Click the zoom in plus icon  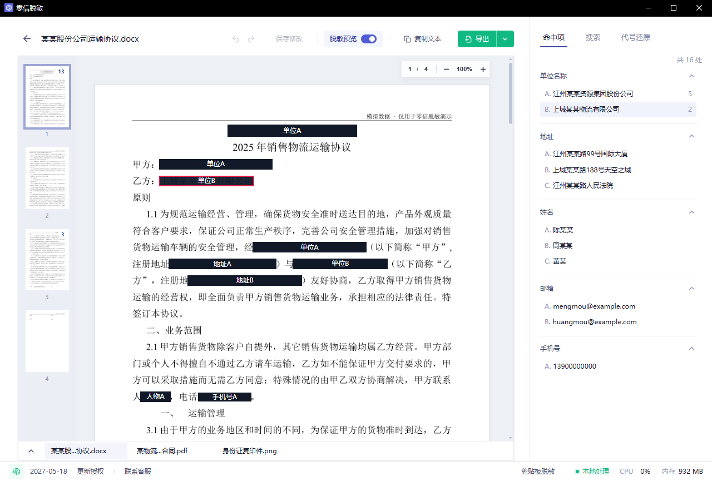click(483, 69)
